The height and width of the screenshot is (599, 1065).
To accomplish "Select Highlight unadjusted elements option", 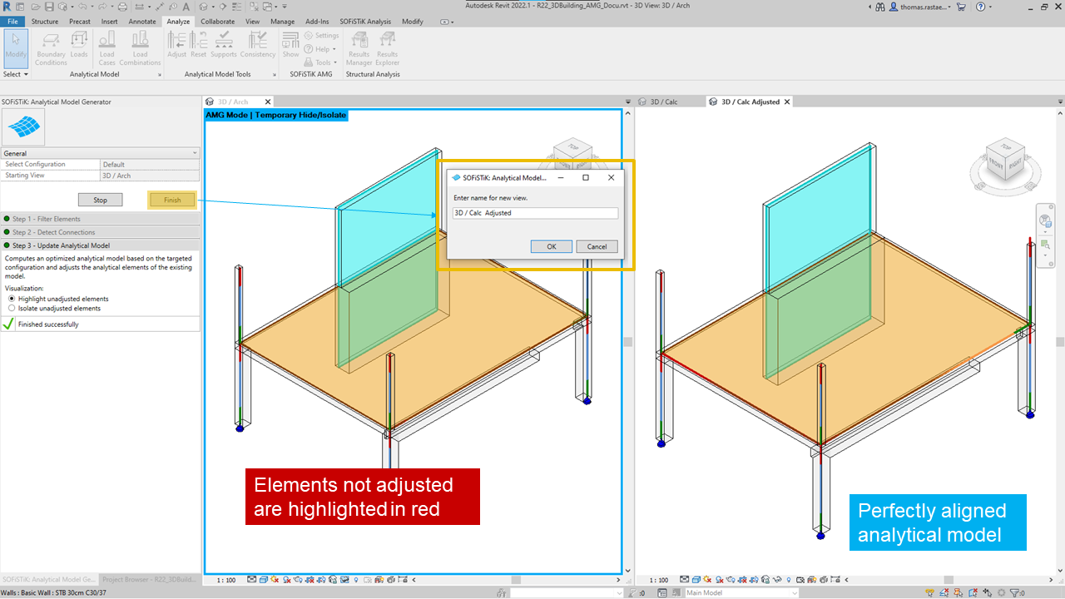I will (x=58, y=299).
